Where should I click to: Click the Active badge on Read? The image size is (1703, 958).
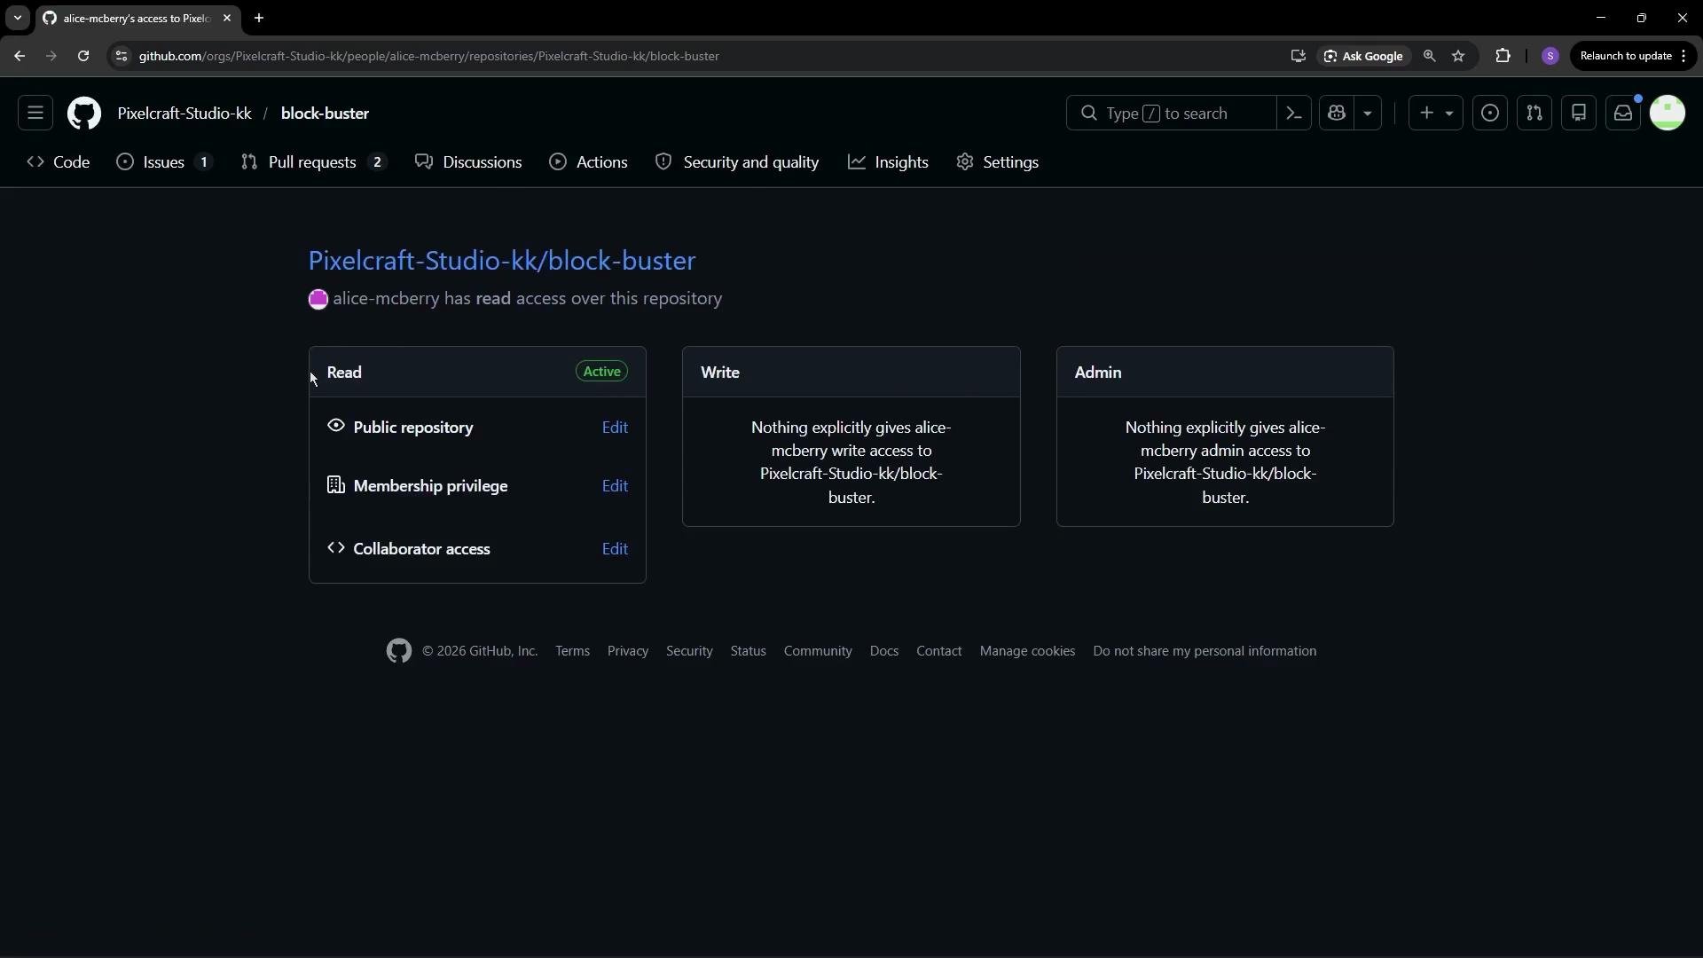coord(602,372)
